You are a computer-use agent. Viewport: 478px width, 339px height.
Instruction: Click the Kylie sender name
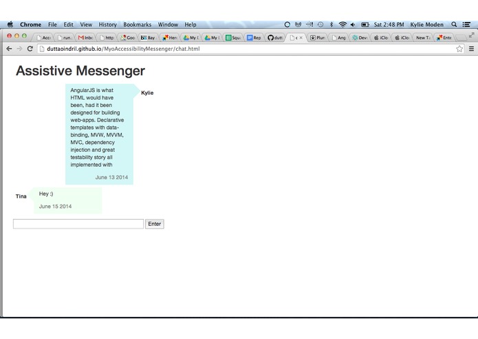click(147, 93)
